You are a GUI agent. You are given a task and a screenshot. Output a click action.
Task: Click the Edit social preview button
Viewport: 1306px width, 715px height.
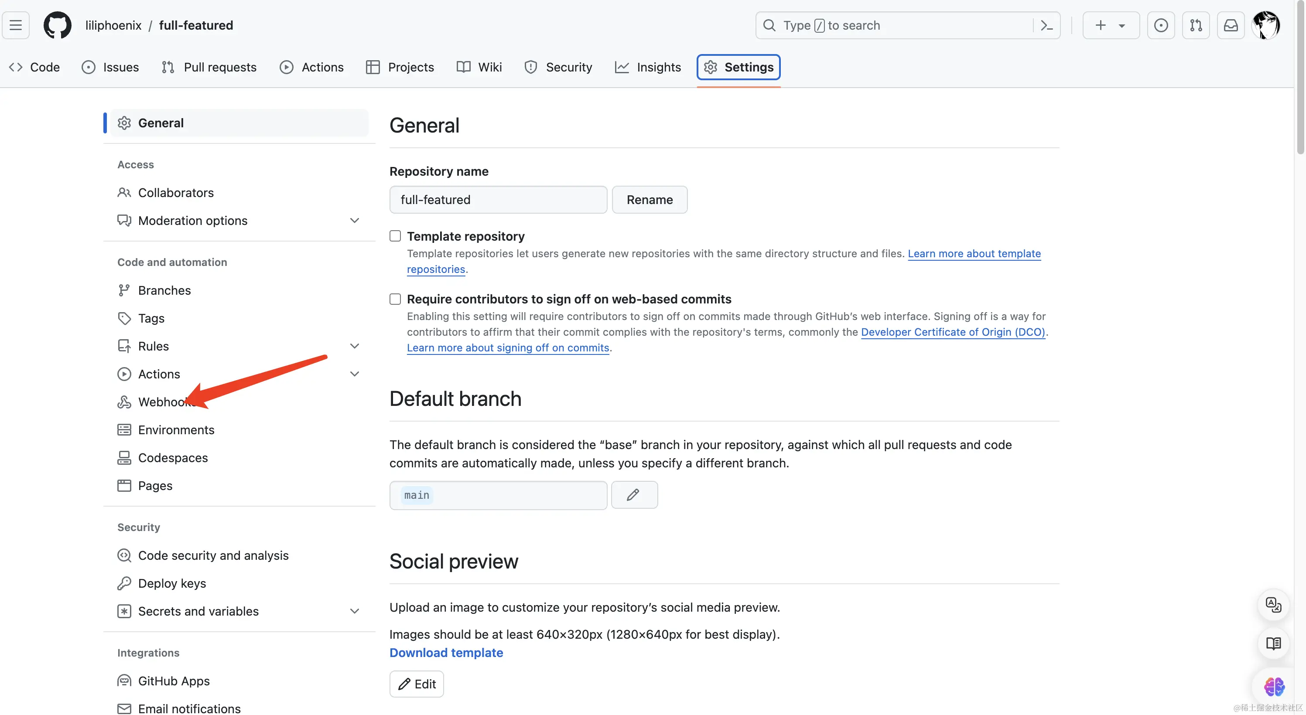pyautogui.click(x=416, y=684)
